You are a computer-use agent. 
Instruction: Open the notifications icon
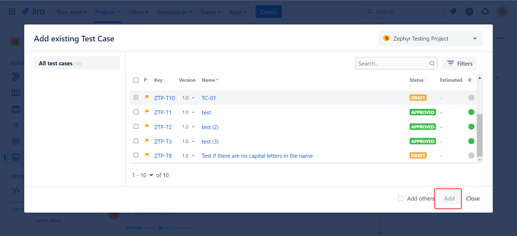[x=453, y=12]
